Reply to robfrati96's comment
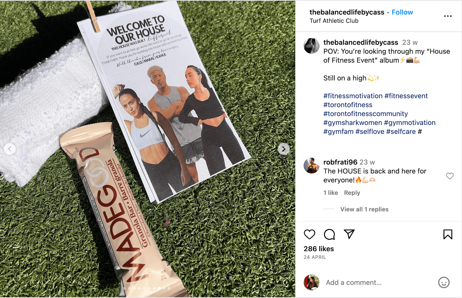 coord(352,193)
